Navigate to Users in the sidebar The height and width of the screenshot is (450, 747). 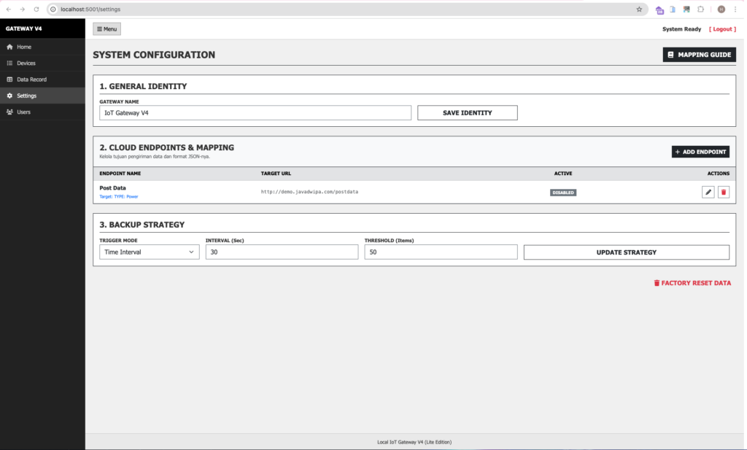(x=24, y=112)
